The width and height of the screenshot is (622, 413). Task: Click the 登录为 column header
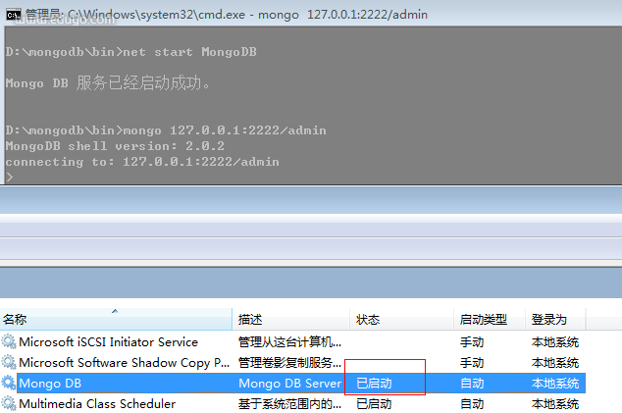pyautogui.click(x=548, y=320)
